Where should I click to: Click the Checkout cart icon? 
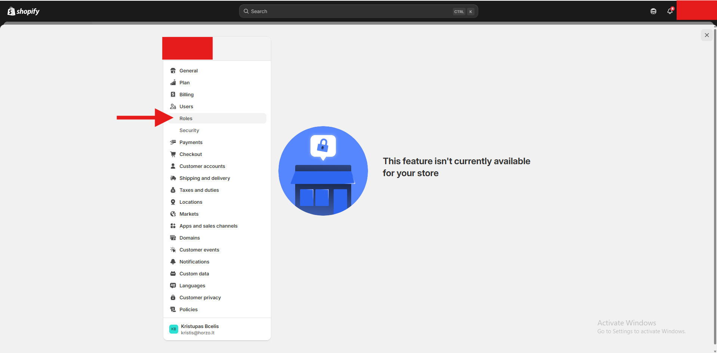(173, 154)
